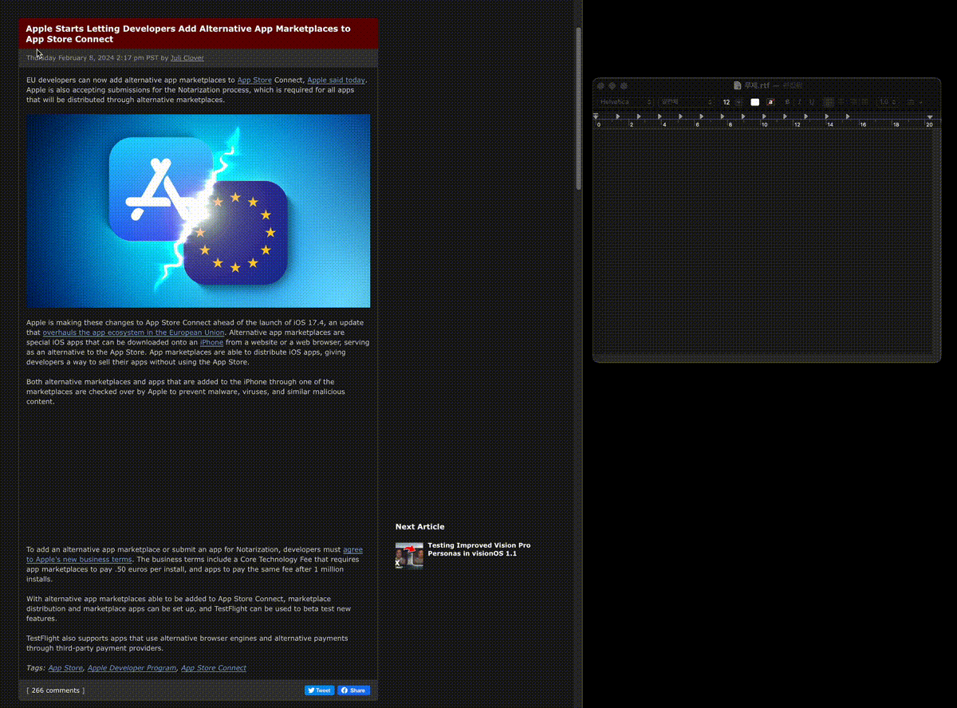Click the white text color swatch

coord(755,102)
